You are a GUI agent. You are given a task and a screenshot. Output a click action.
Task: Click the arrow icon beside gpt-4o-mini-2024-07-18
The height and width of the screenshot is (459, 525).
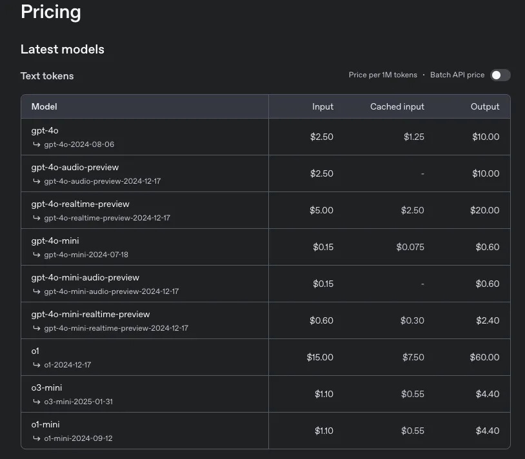37,255
